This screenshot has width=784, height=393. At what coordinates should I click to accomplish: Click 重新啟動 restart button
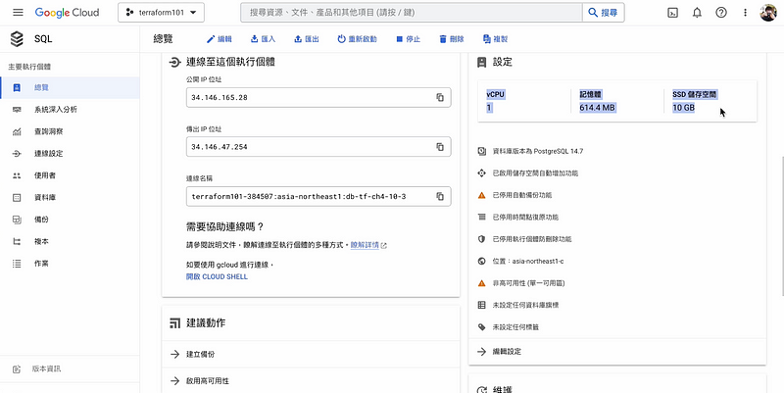pyautogui.click(x=357, y=39)
